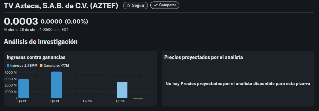Click the Ganancias -77M legend label
The image size is (319, 111).
(x=56, y=65)
